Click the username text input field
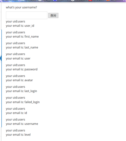Image resolution: width=126 pixels, height=141 pixels. click(27, 15)
